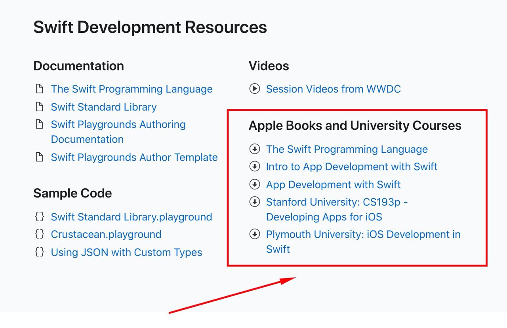Screen dimensions: 507x328
Task: Click curly braces icon beside Swift Standard Library.playground
Action: tap(39, 216)
